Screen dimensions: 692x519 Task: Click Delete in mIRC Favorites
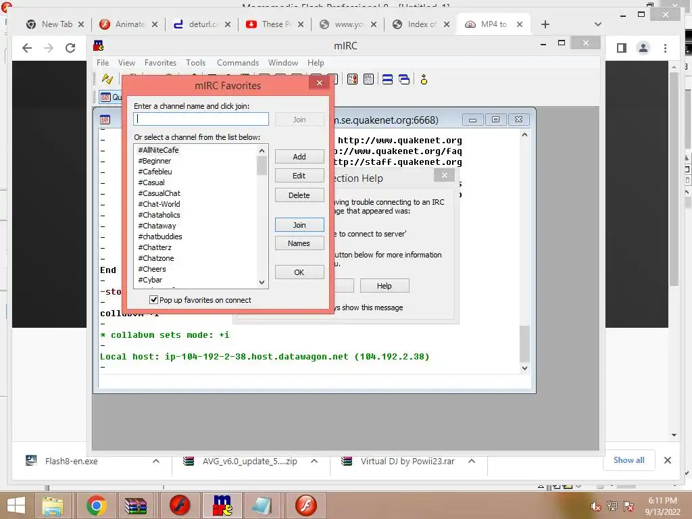299,195
